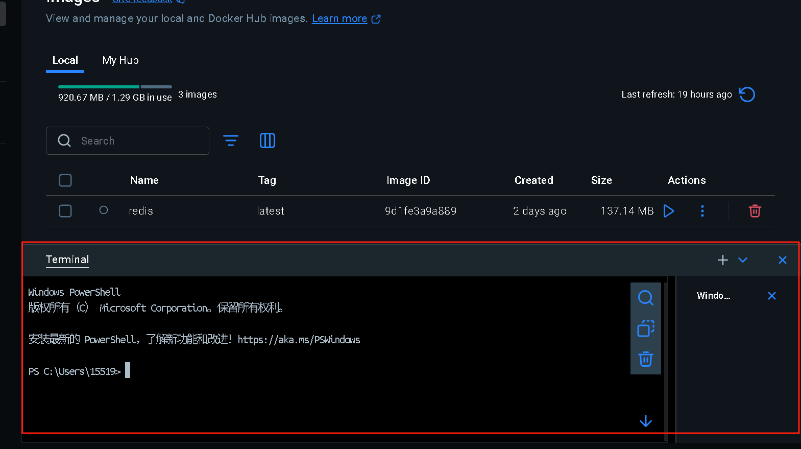801x449 pixels.
Task: Delete the redis image
Action: (x=755, y=211)
